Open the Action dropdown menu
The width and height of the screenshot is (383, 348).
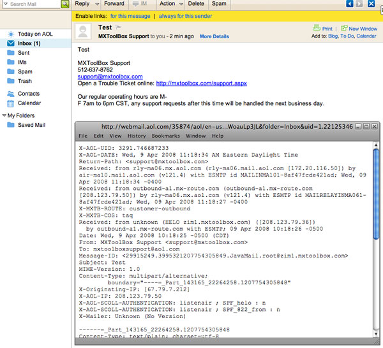tap(170, 4)
